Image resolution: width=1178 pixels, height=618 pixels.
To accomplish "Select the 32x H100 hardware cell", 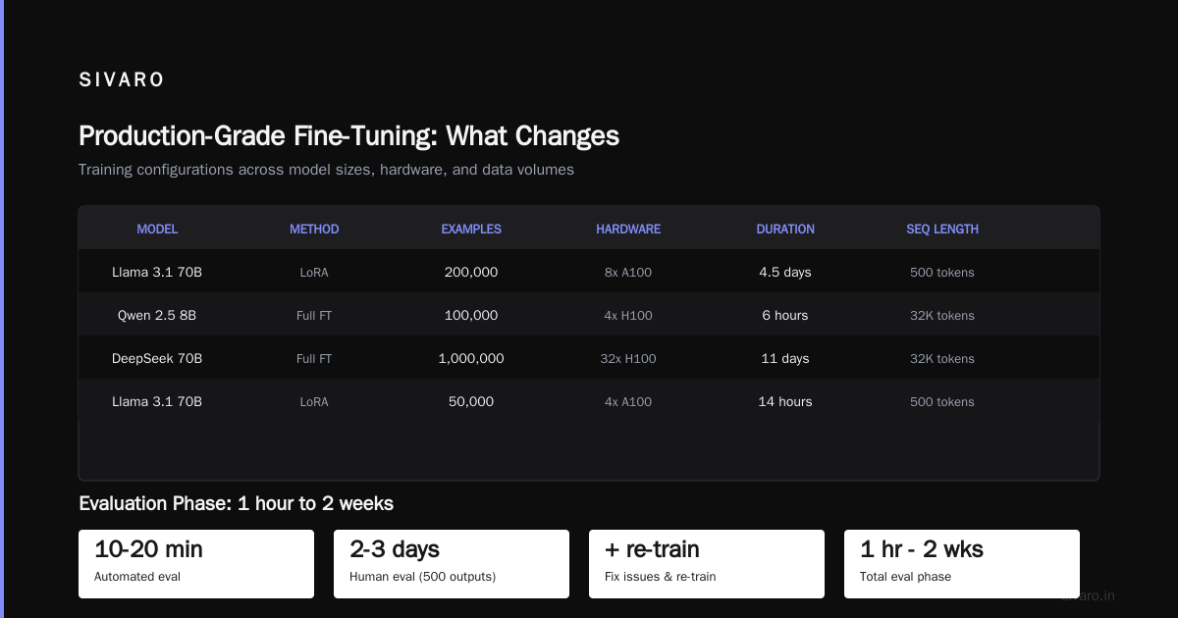I will coord(628,358).
